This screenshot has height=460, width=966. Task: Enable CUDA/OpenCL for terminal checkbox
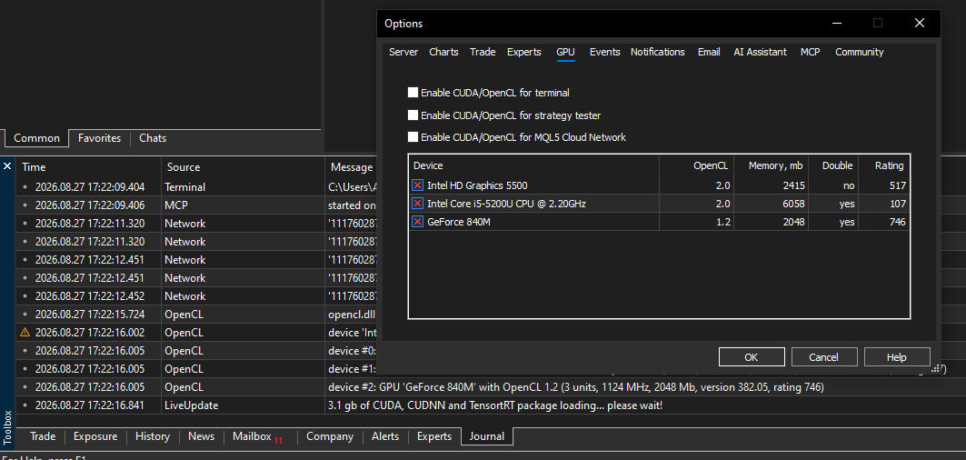[x=413, y=93]
